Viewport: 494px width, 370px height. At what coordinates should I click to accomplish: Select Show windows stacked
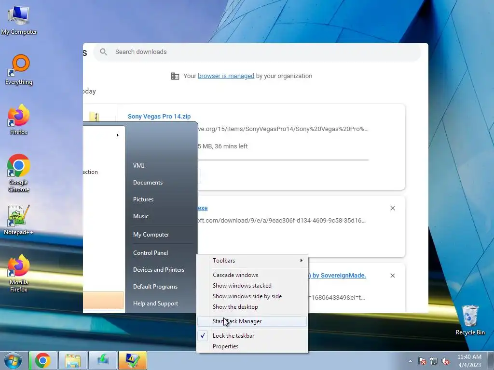point(252,286)
